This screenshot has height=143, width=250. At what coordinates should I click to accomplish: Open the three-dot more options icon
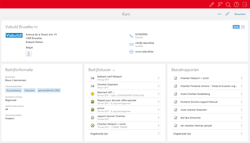point(219,14)
